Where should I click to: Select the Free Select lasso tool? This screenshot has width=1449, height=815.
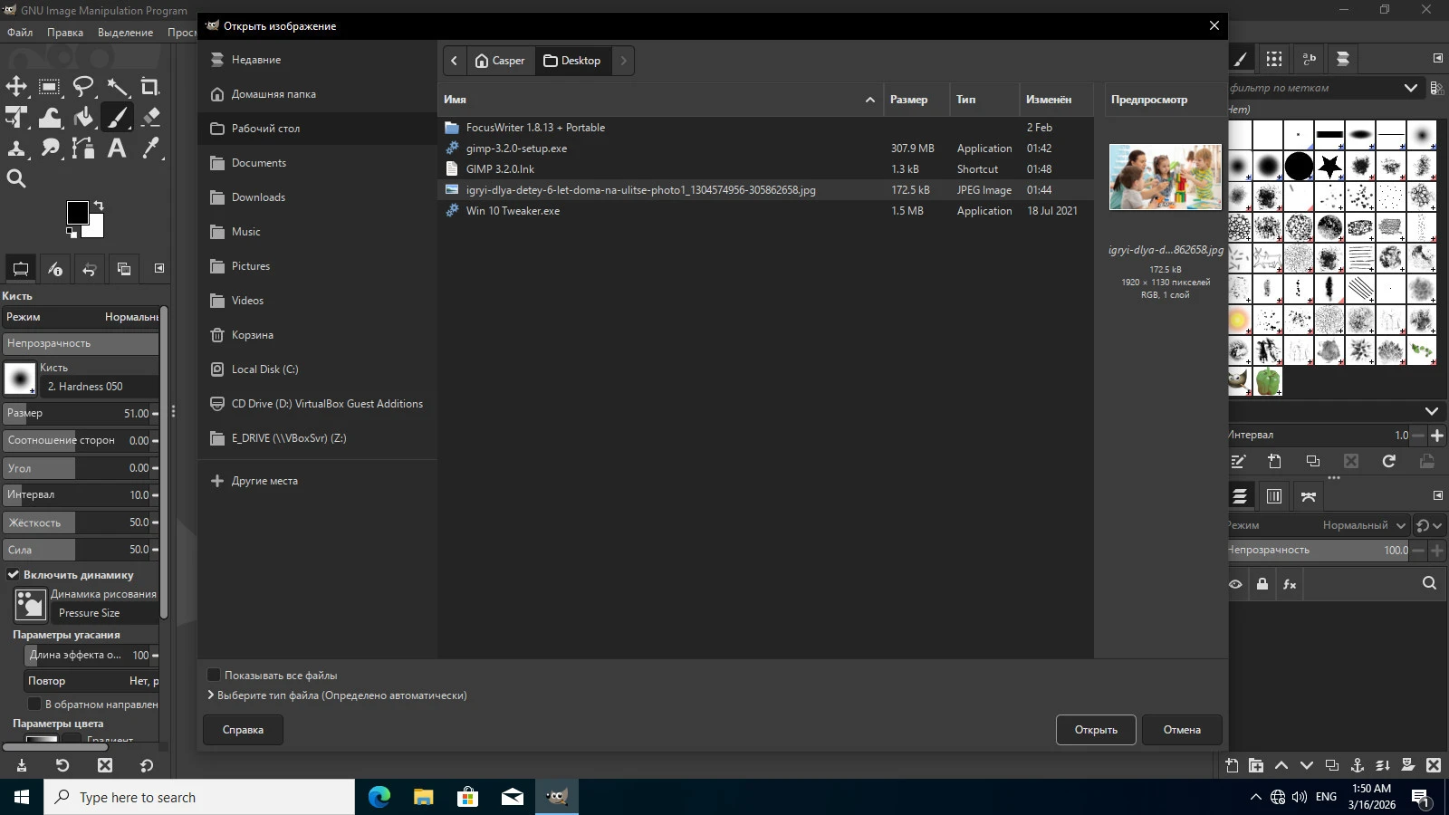coord(83,87)
